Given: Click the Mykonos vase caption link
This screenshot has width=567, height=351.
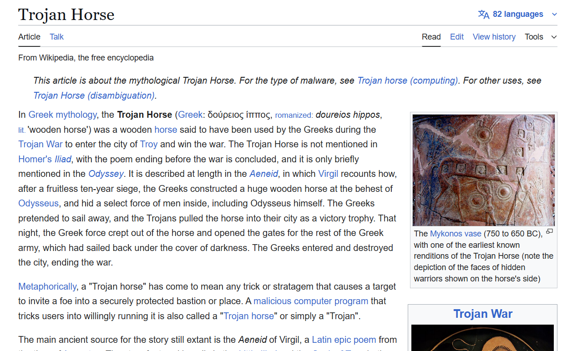Looking at the screenshot, I should pos(456,234).
